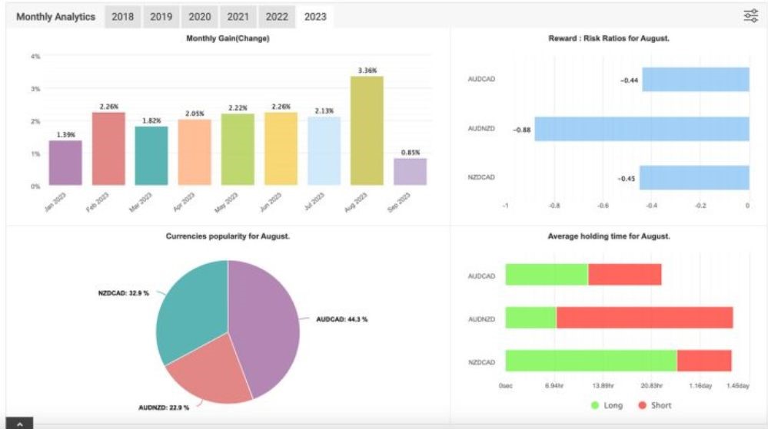Click the 2.22% value label

pos(238,107)
